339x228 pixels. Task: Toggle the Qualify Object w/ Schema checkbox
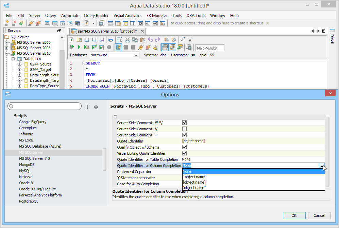point(184,147)
